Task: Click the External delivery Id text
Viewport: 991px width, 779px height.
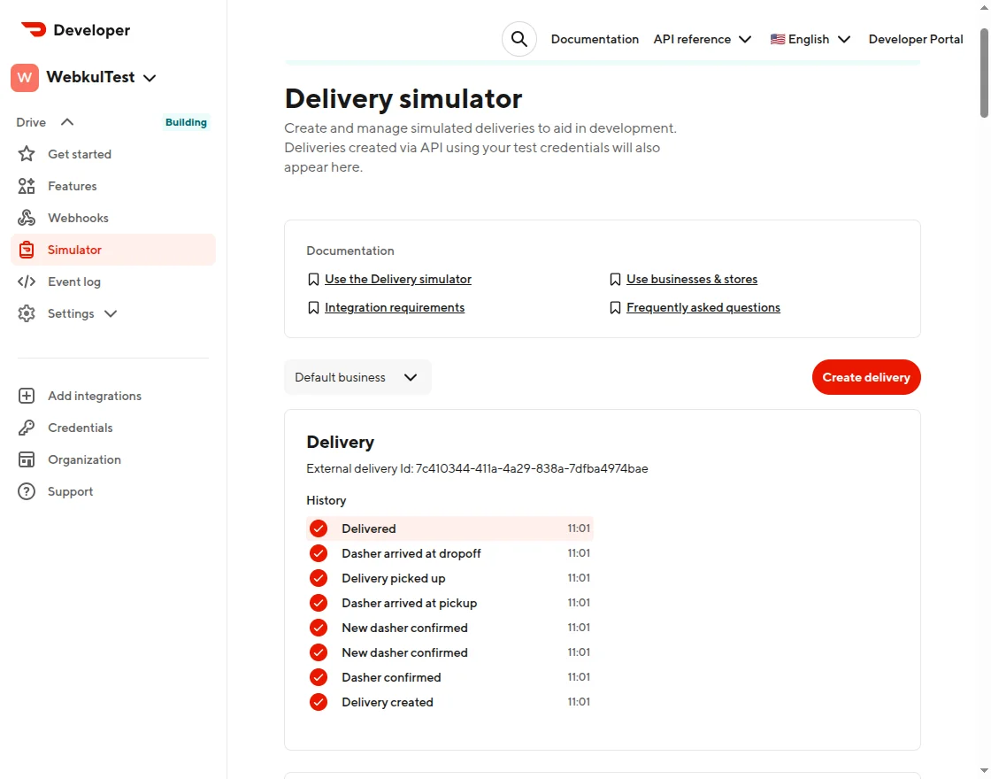Action: [x=477, y=468]
